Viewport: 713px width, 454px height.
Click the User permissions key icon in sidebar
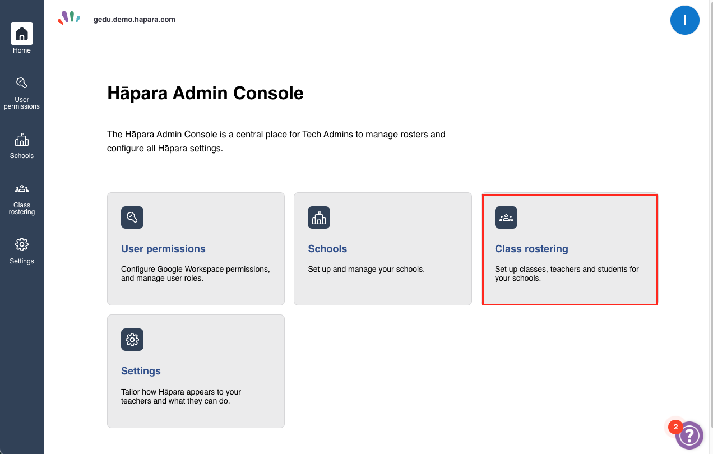(21, 82)
